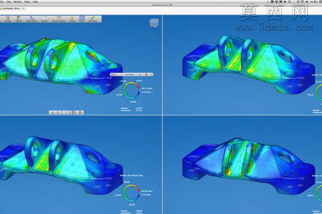
Task: Click the Inspect toolbar icon
Action: [x=72, y=19]
